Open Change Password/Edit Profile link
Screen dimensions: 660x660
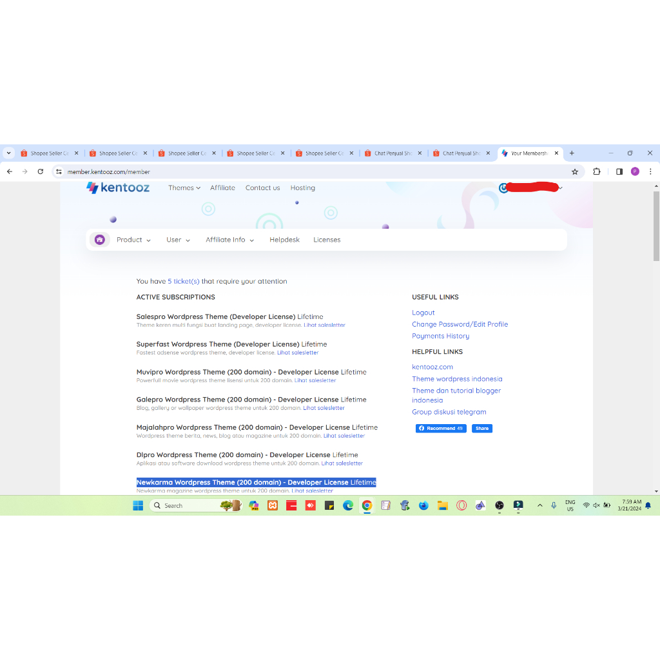coord(460,325)
